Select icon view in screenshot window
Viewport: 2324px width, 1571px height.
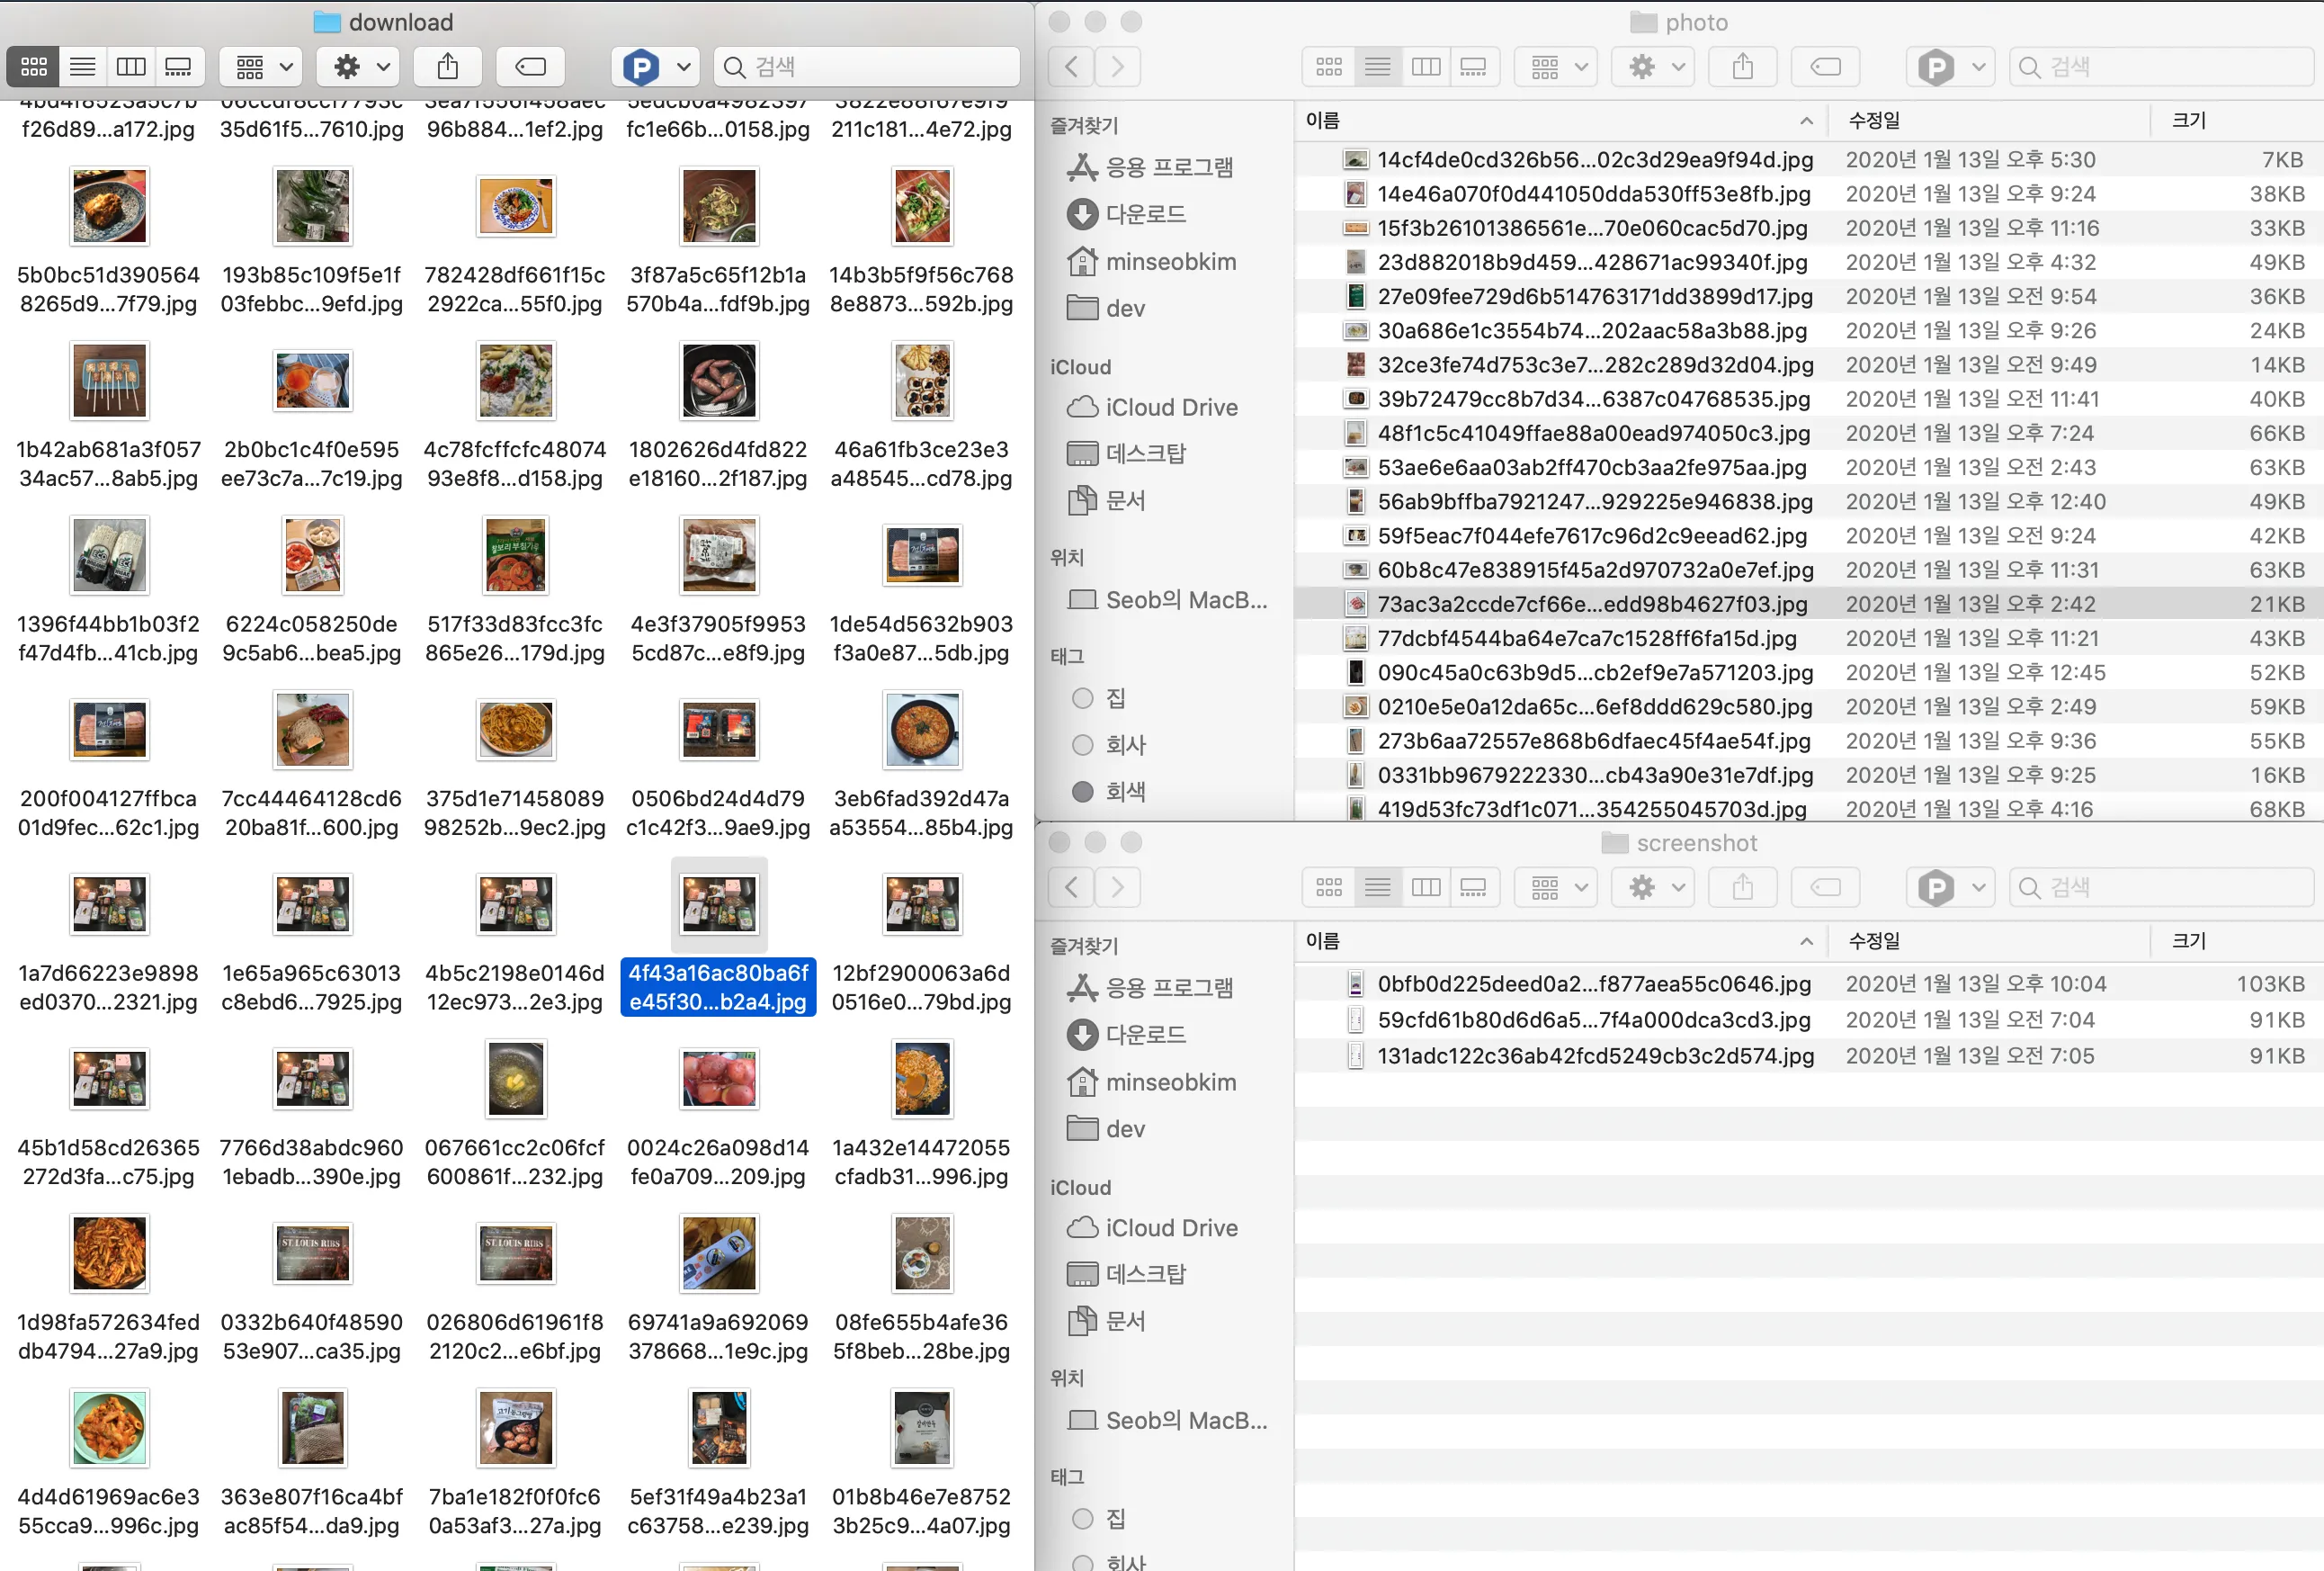tap(1328, 887)
